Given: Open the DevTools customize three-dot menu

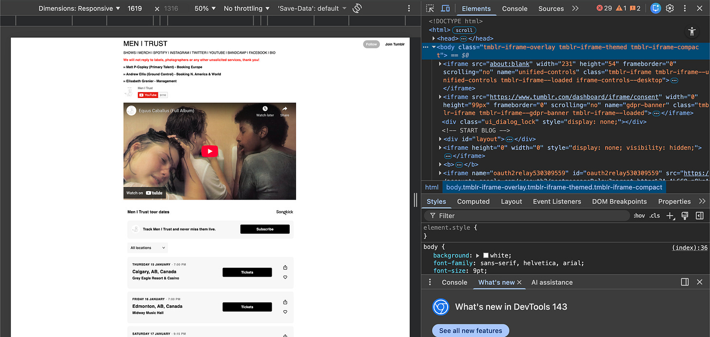Looking at the screenshot, I should [685, 8].
